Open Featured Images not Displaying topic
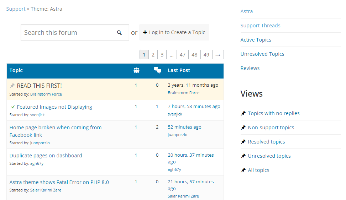Screen dimensions: 346x200 54,107
